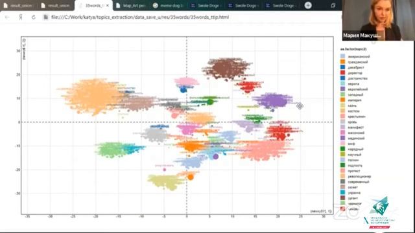415x233 pixels.
Task: Click the украина cyan legend swatch
Action: (342, 193)
